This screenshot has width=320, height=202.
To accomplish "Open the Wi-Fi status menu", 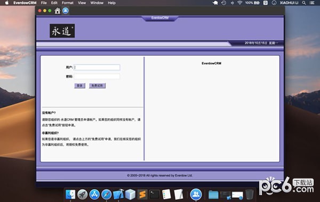I will click(x=239, y=3).
